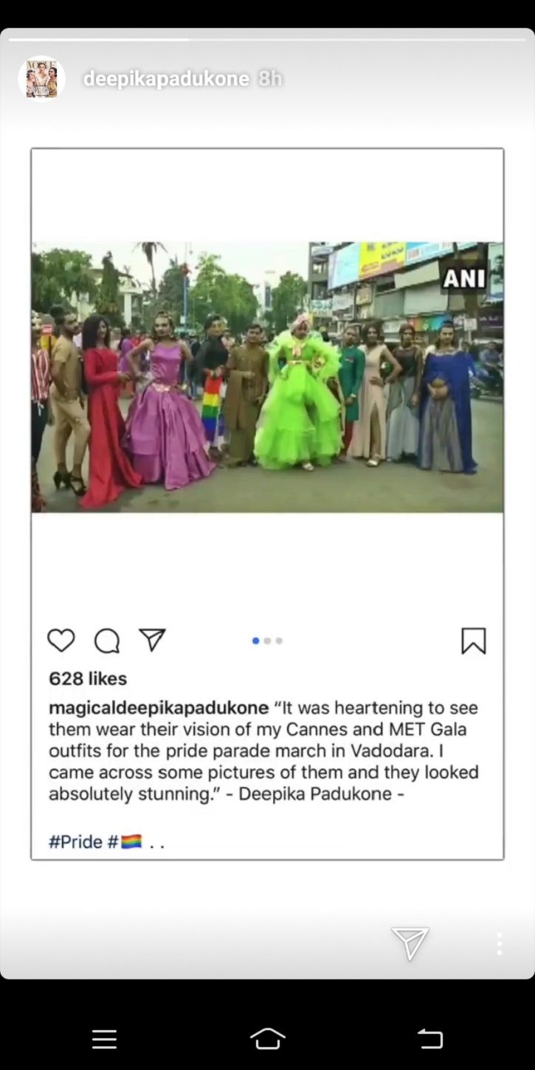Tap the Android home navigation button
The image size is (535, 1070).
[268, 1038]
